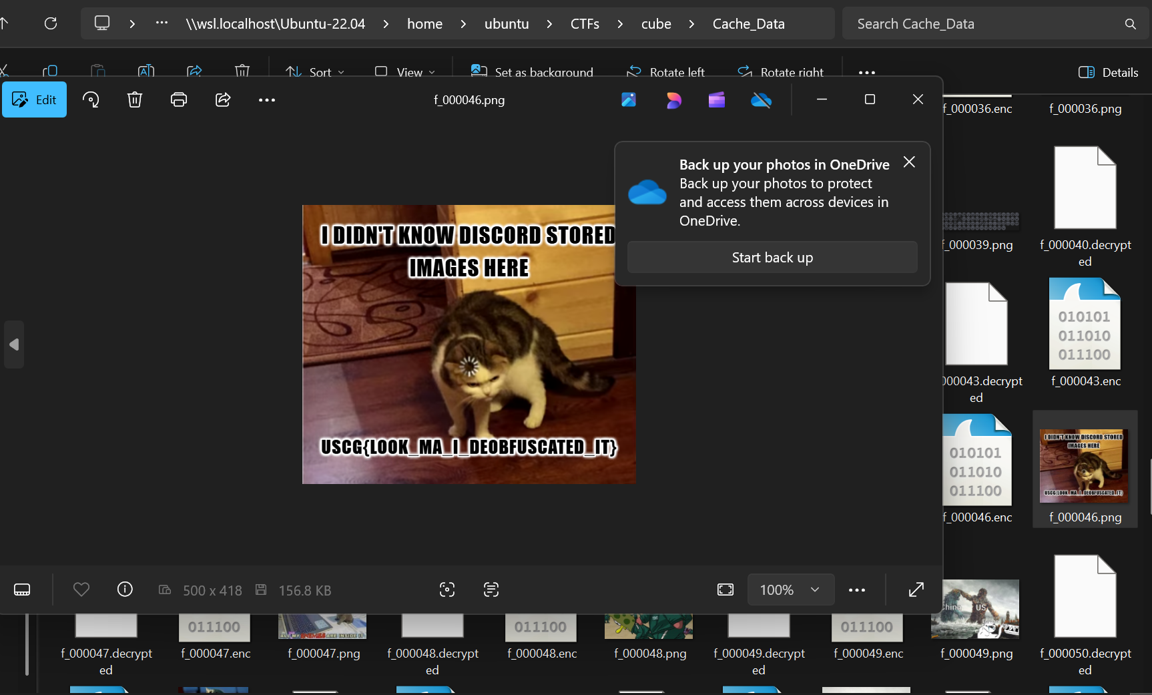Viewport: 1152px width, 695px height.
Task: Open the View dropdown in Explorer
Action: tap(405, 71)
